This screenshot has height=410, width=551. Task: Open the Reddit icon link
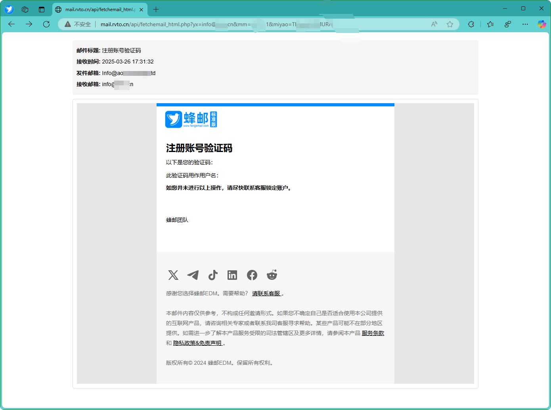pyautogui.click(x=272, y=275)
